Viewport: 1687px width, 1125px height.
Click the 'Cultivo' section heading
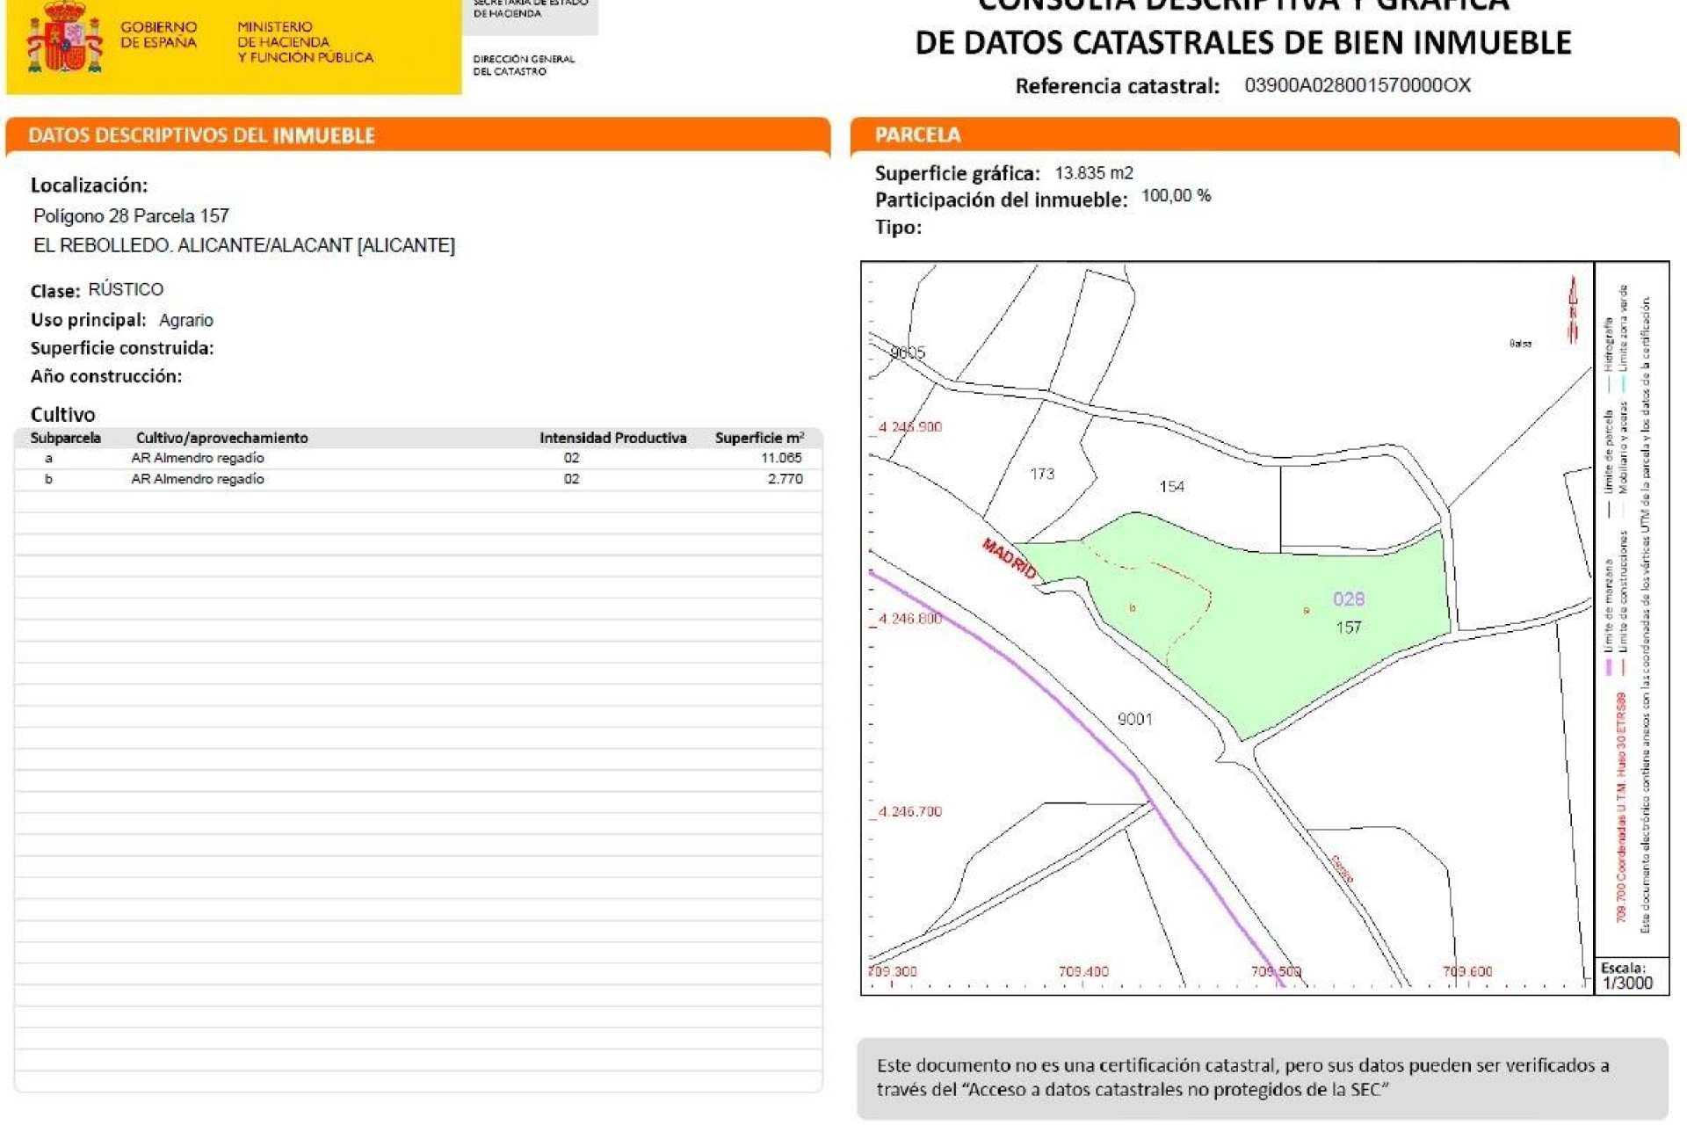click(x=62, y=414)
